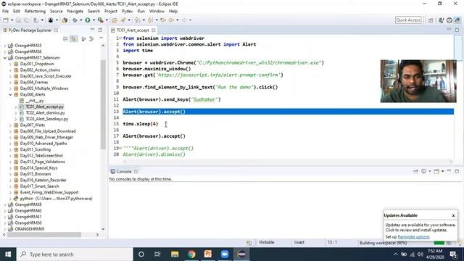Image resolution: width=464 pixels, height=261 pixels.
Task: Click Collapse All in Package Explorer
Action: pyautogui.click(x=65, y=38)
